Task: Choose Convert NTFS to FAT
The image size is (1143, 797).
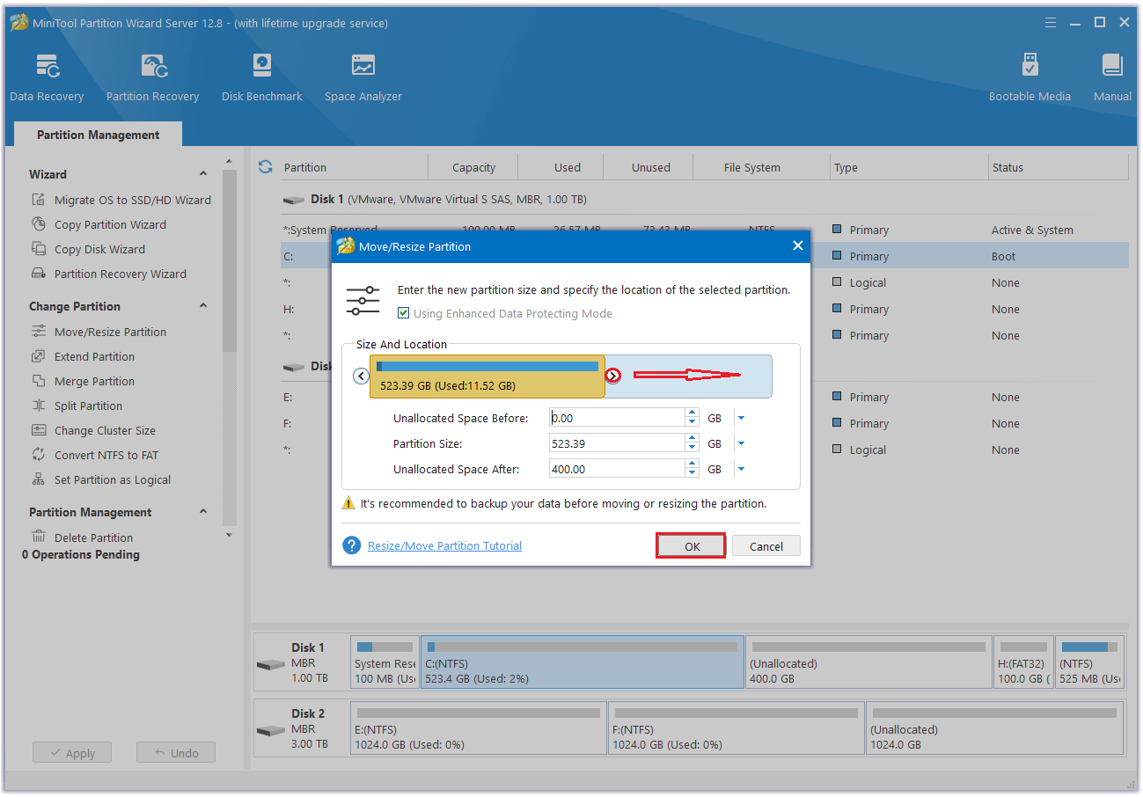Action: tap(95, 455)
